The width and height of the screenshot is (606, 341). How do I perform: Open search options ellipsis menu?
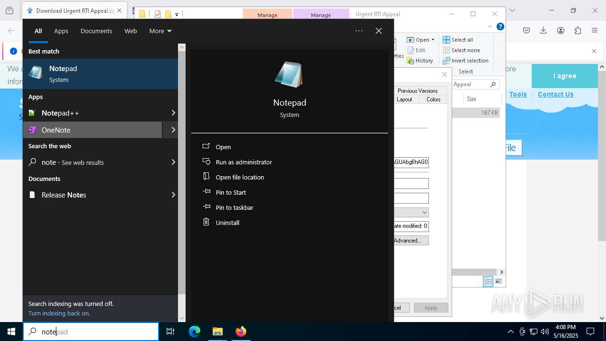pyautogui.click(x=359, y=31)
